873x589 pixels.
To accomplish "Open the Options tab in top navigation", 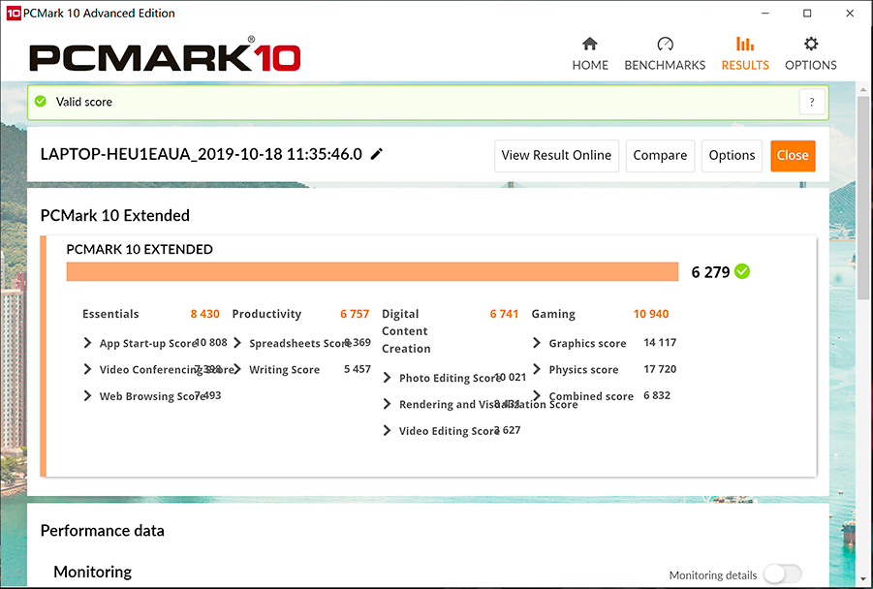I will [811, 54].
